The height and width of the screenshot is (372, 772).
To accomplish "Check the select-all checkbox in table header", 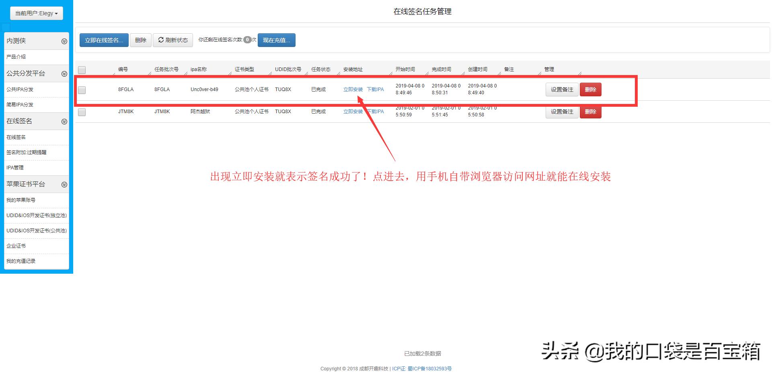I will coord(82,69).
